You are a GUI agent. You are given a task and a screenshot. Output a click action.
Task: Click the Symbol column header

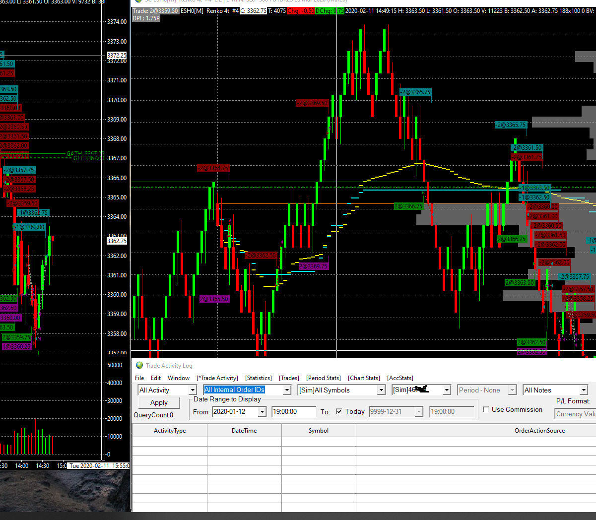(x=319, y=431)
